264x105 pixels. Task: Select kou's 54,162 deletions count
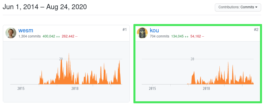coord(197,36)
